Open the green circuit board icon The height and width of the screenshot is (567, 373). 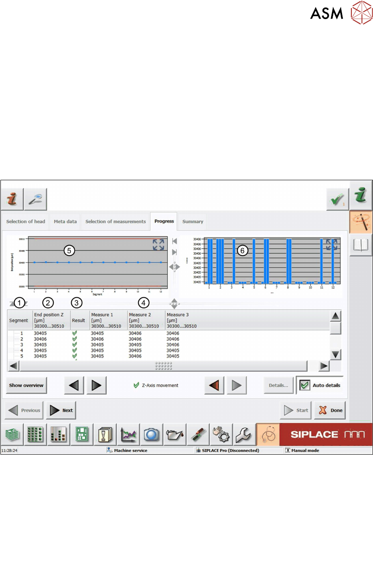coord(81,435)
